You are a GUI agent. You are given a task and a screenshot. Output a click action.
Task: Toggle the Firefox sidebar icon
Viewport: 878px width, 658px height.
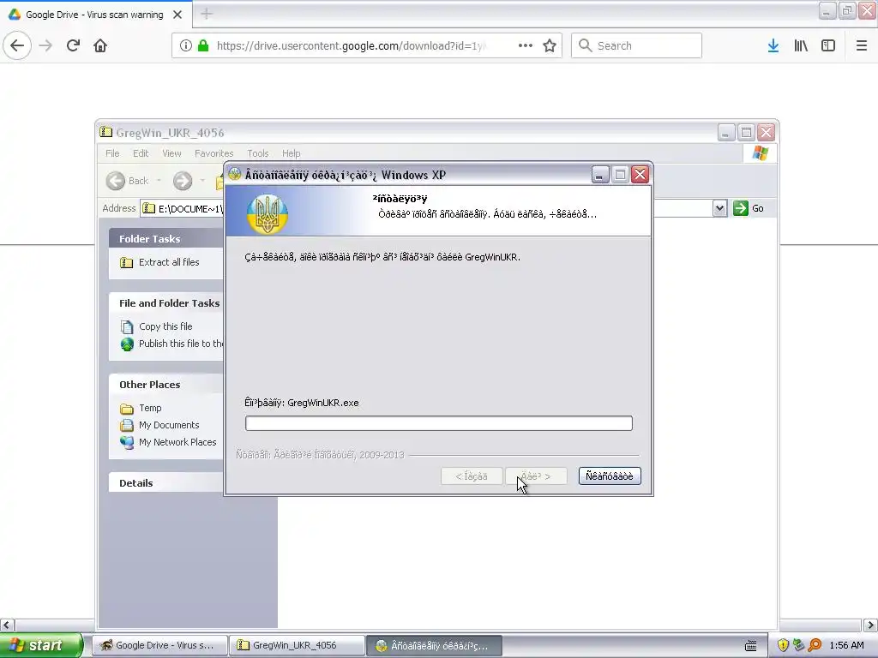tap(828, 45)
